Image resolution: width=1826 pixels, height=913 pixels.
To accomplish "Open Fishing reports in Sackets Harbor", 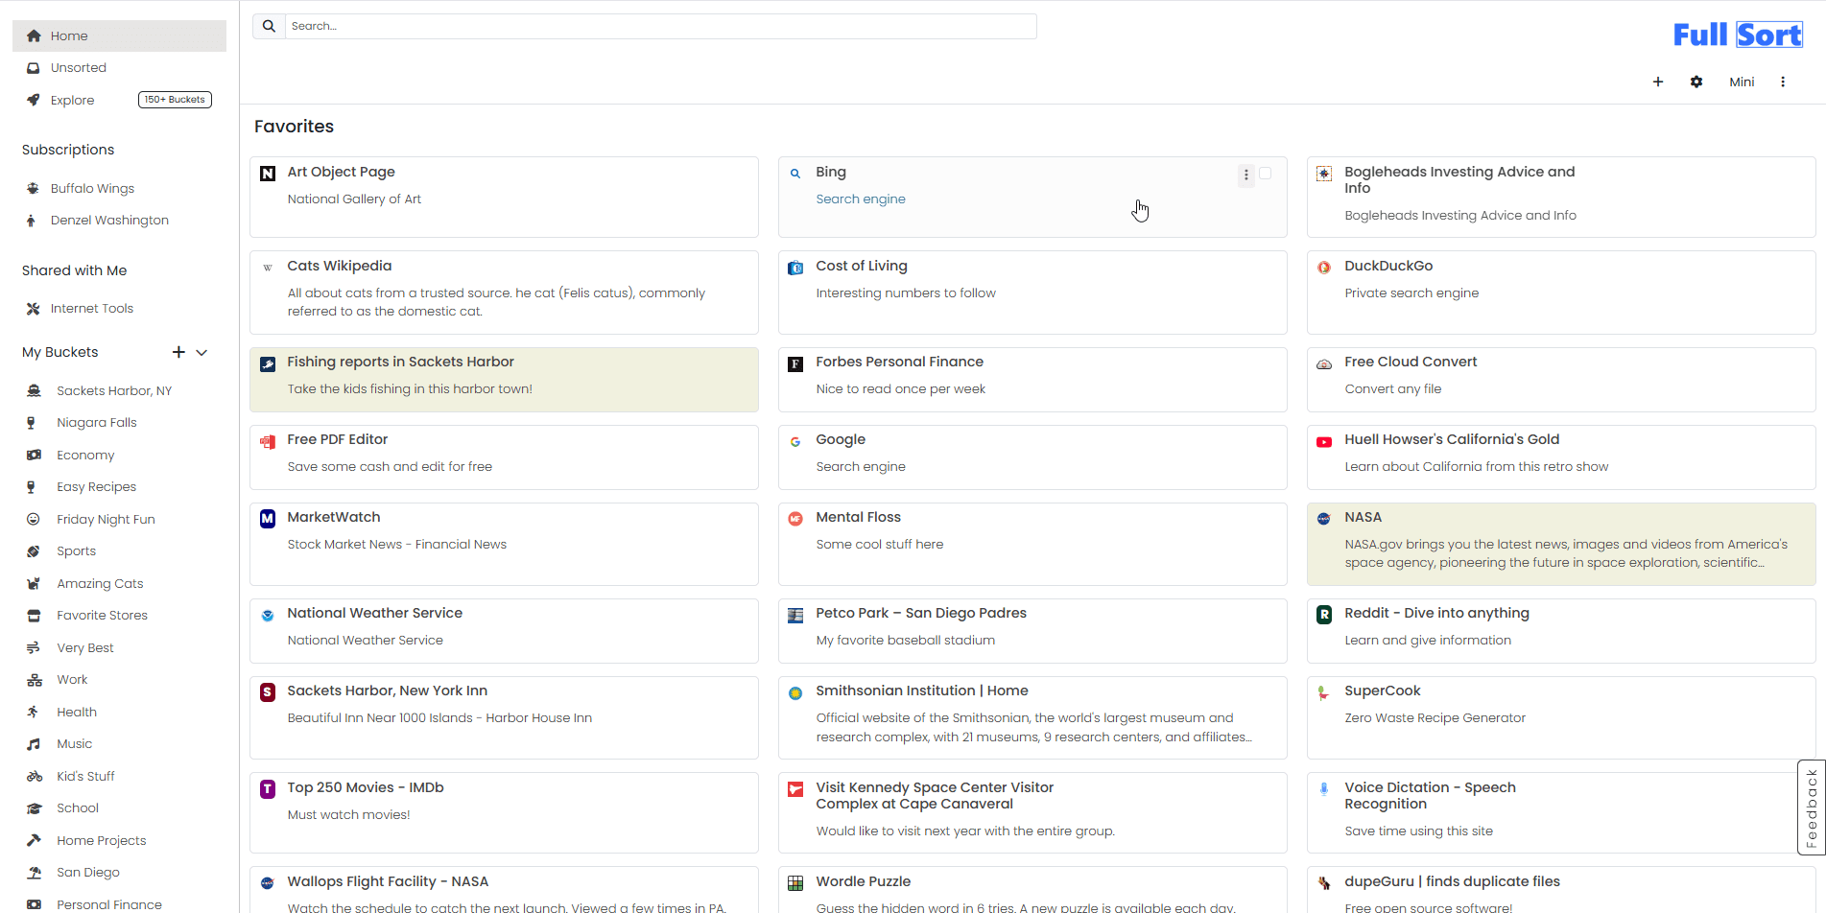I will pos(400,362).
